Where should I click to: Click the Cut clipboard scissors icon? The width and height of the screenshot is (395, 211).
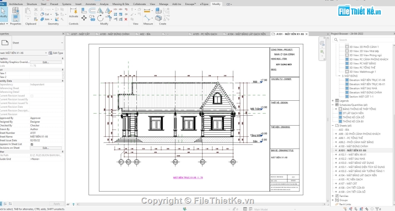pos(36,9)
